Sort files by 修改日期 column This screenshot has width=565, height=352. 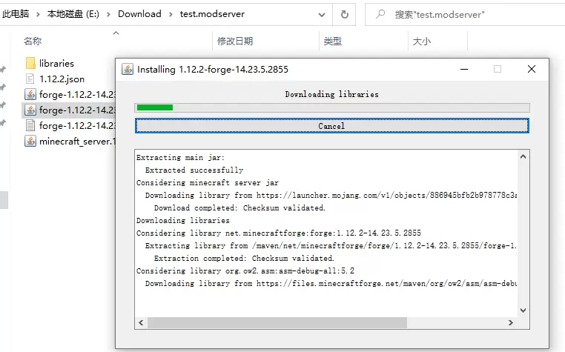click(235, 41)
